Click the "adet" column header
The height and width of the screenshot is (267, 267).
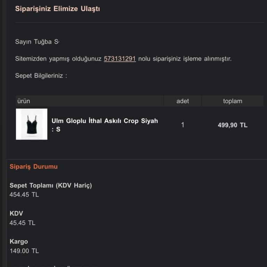(x=183, y=101)
